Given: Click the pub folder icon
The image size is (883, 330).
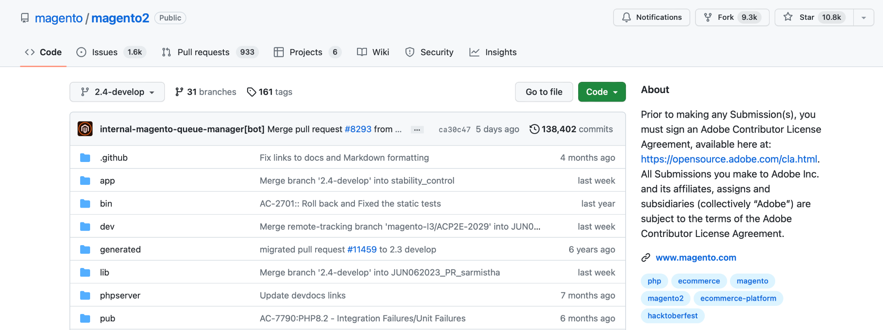Looking at the screenshot, I should 85,318.
